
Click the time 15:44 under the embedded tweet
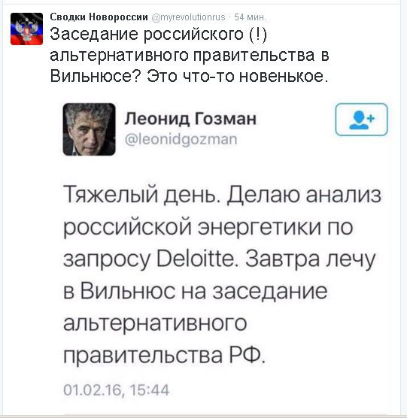150,390
